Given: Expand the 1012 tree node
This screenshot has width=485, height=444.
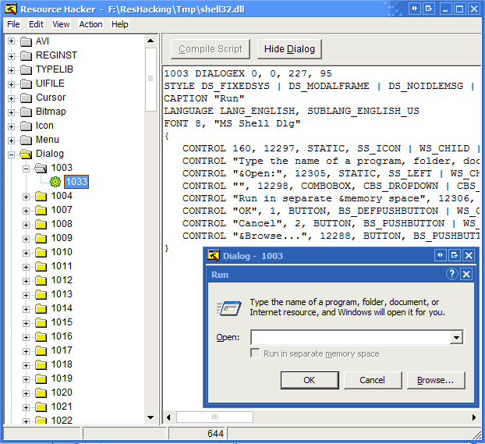Looking at the screenshot, I should click(26, 281).
